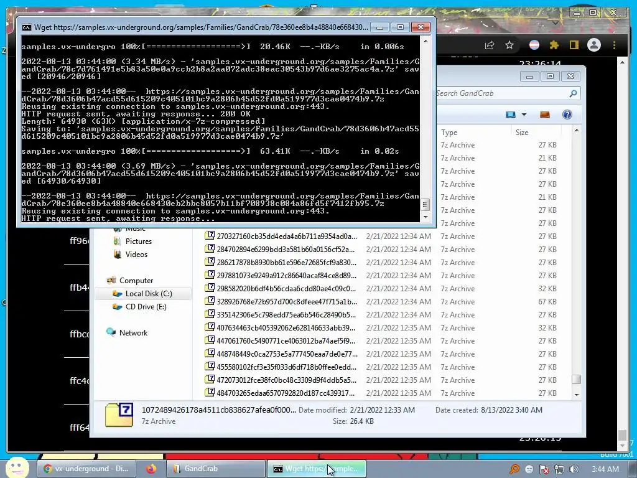Viewport: 637px width, 478px height.
Task: Select Videos in Explorer navigation pane
Action: (136, 255)
